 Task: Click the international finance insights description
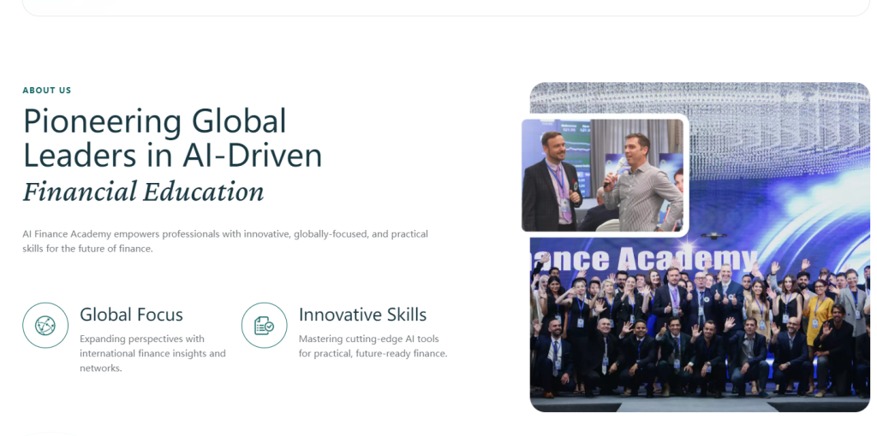(x=152, y=353)
